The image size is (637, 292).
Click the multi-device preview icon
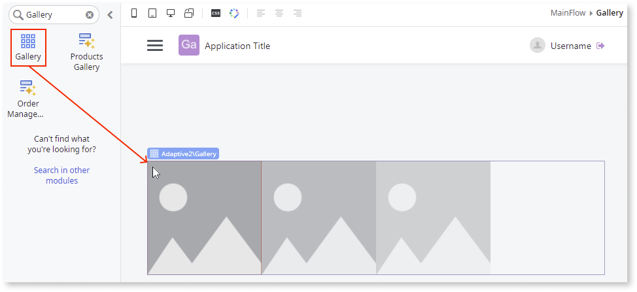(x=189, y=14)
